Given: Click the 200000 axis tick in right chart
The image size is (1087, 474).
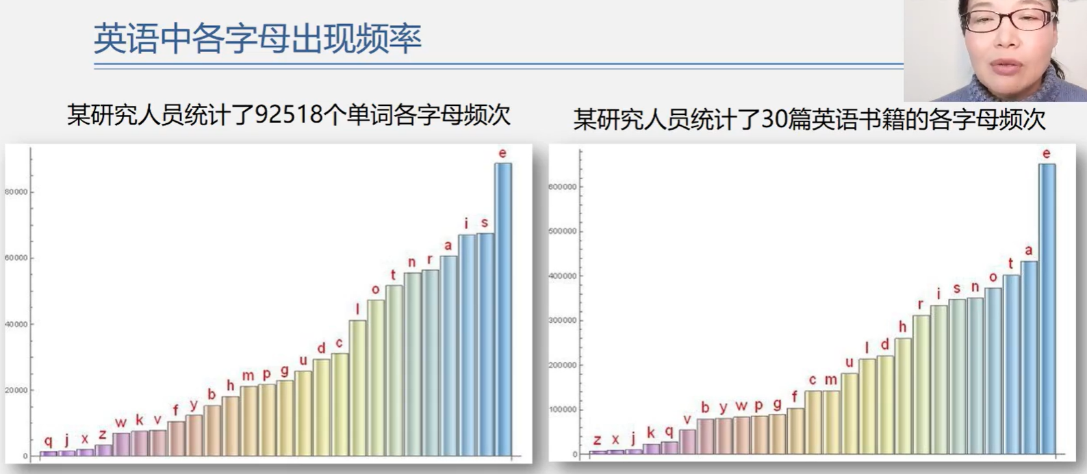Looking at the screenshot, I should pos(563,365).
